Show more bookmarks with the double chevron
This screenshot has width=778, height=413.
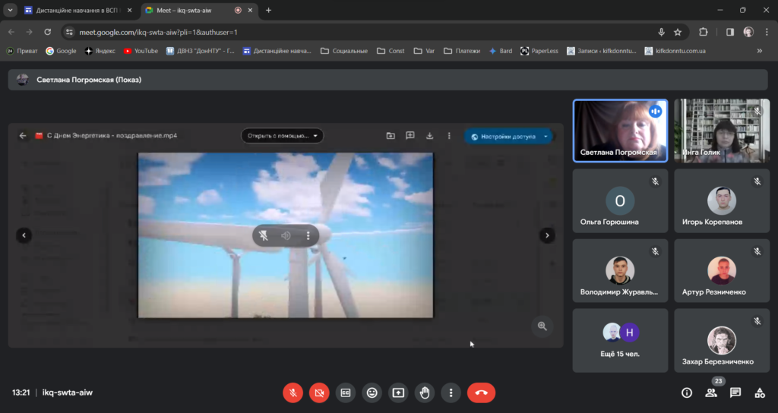coord(760,51)
